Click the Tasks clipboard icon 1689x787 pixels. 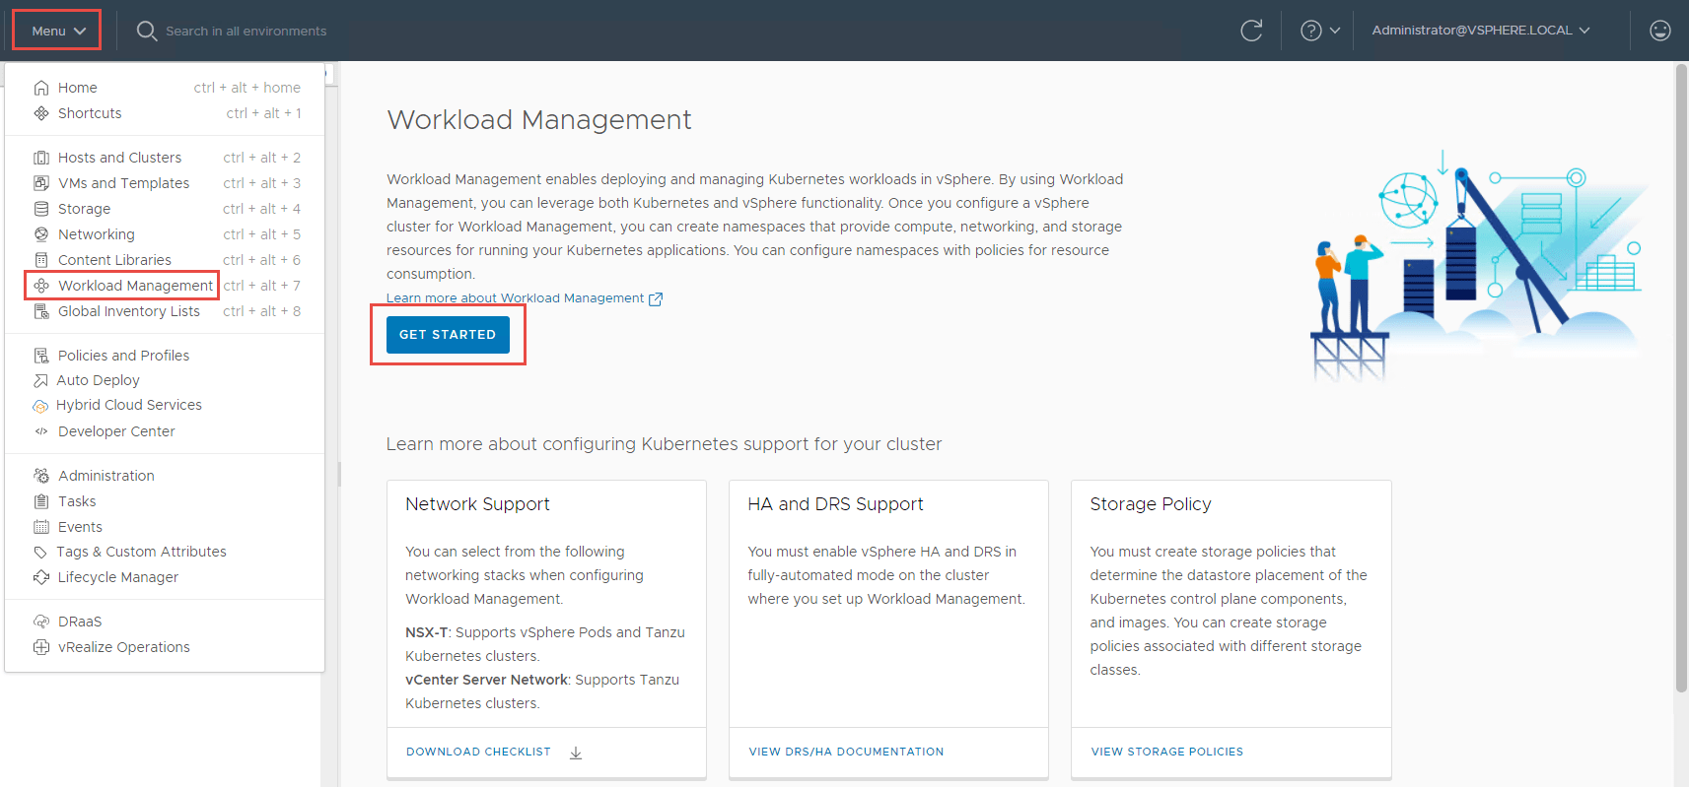(41, 501)
